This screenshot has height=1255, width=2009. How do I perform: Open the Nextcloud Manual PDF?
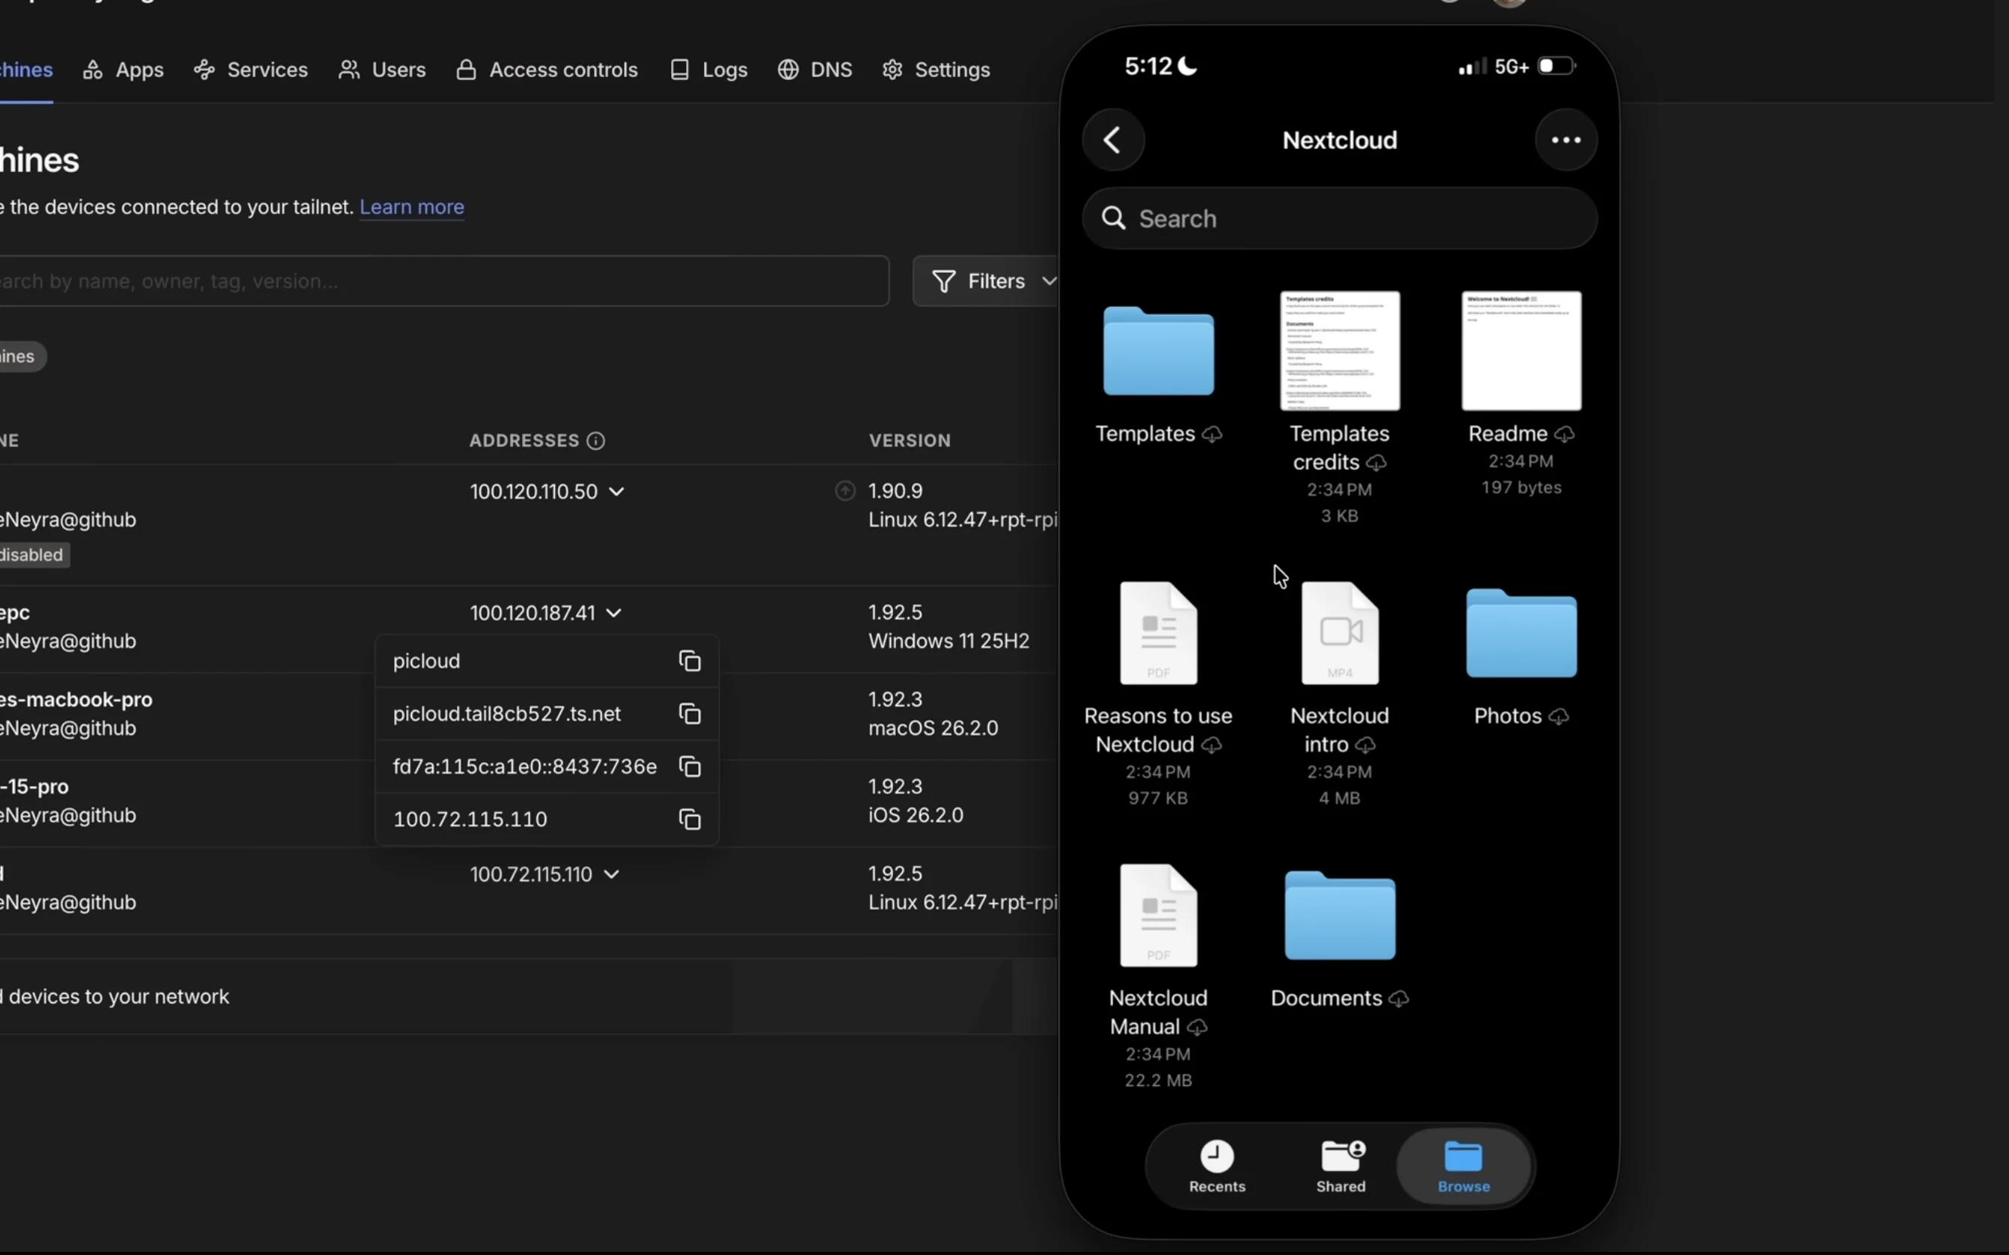coord(1159,915)
